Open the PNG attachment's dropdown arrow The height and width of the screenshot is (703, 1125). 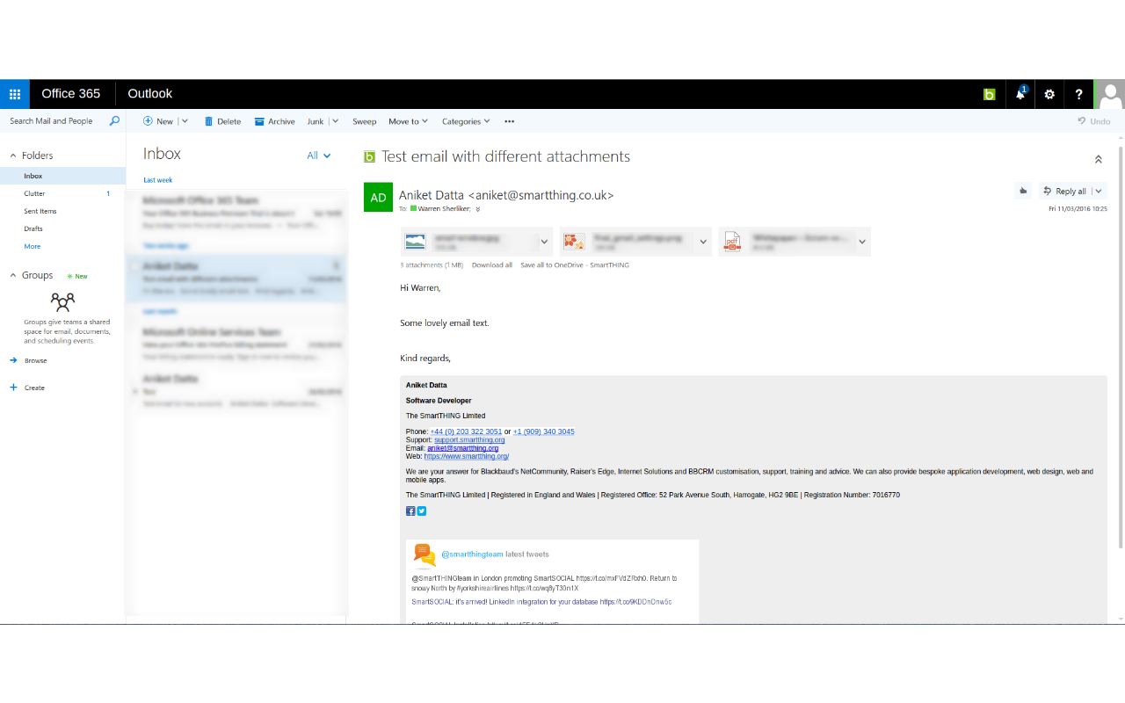point(703,242)
